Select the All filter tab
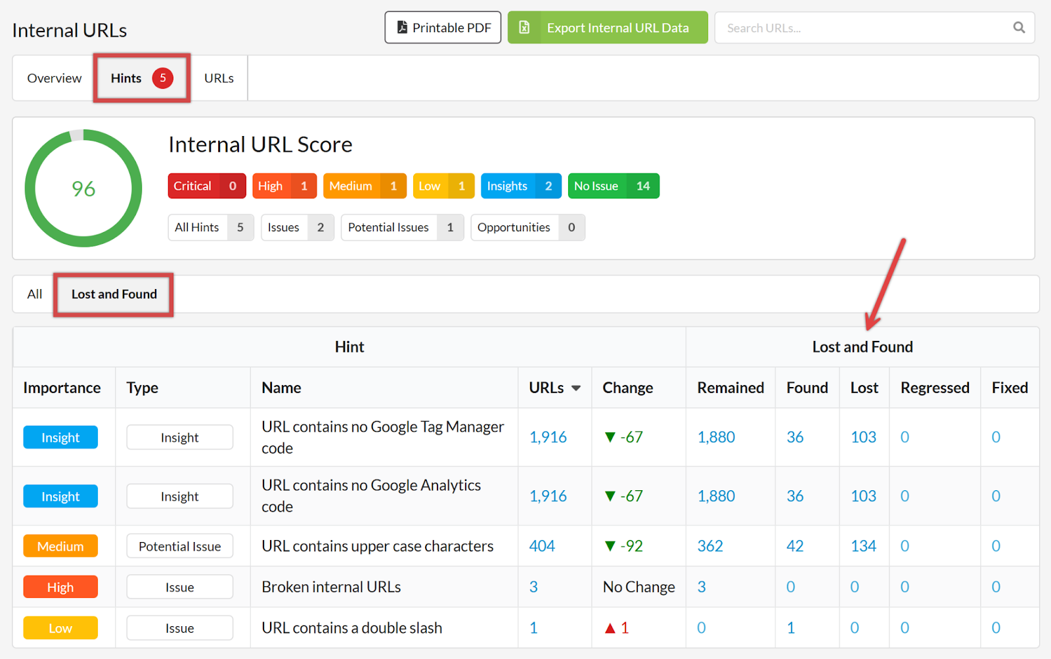1051x659 pixels. pos(34,294)
